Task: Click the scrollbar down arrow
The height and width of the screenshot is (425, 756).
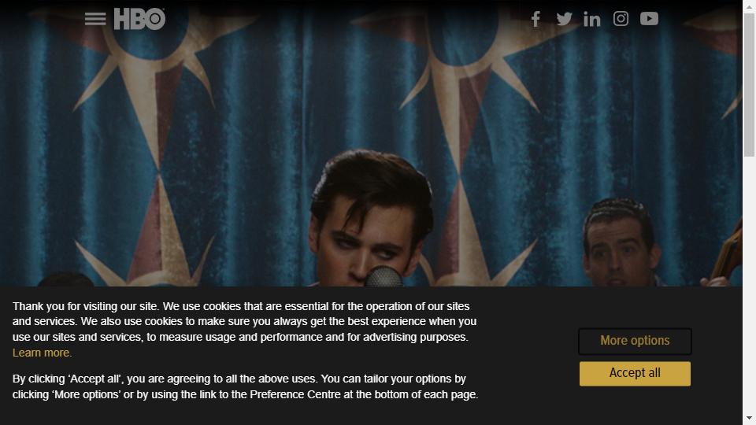Action: point(749,418)
